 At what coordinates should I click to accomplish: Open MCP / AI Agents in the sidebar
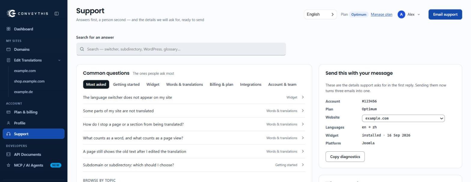pyautogui.click(x=34, y=165)
